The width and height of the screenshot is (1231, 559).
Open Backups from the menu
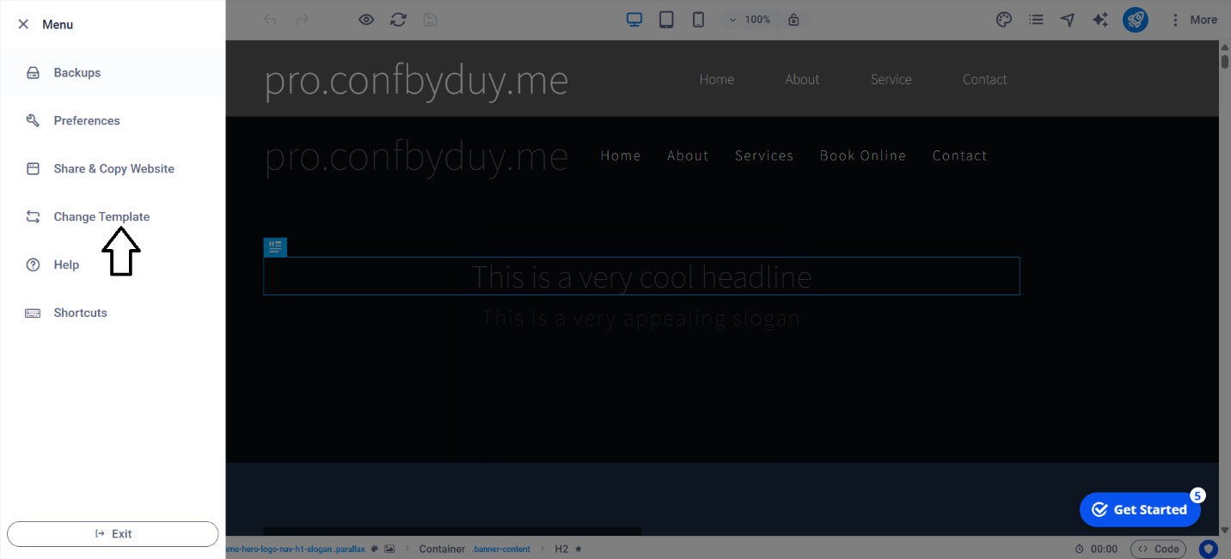pos(77,73)
